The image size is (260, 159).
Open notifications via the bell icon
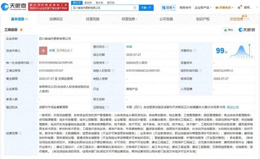(x=239, y=8)
